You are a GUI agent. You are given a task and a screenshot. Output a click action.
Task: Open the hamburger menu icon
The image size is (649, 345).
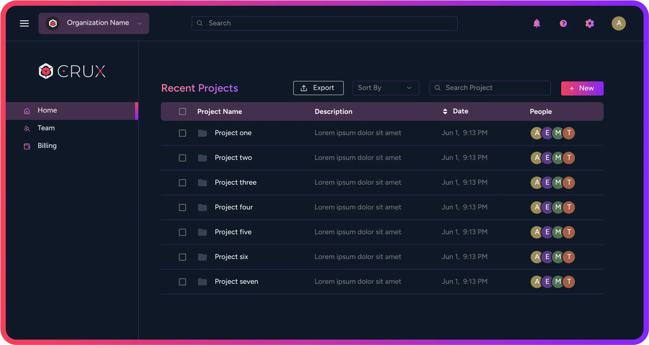coord(24,23)
